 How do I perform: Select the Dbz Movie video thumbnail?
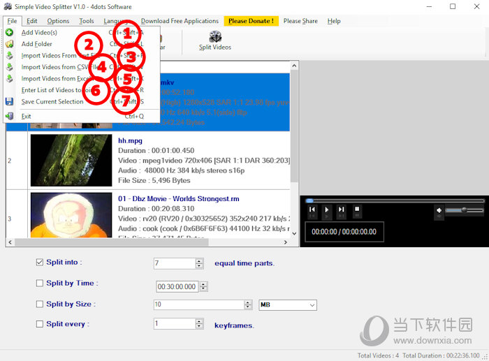click(71, 215)
